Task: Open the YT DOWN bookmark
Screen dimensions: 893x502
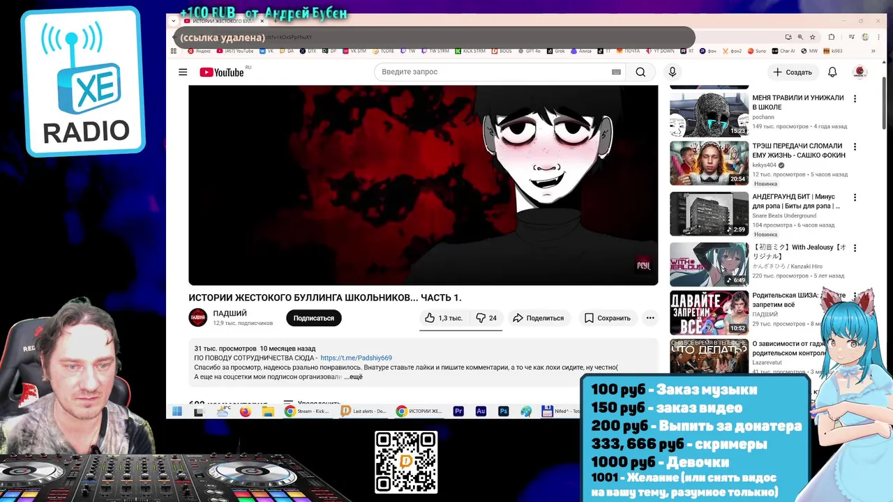Action: tap(659, 51)
